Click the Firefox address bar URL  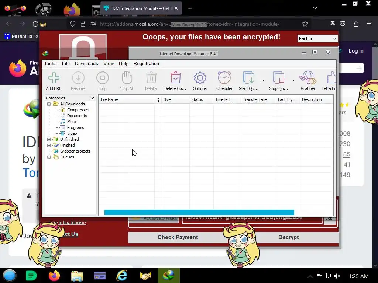click(x=189, y=24)
